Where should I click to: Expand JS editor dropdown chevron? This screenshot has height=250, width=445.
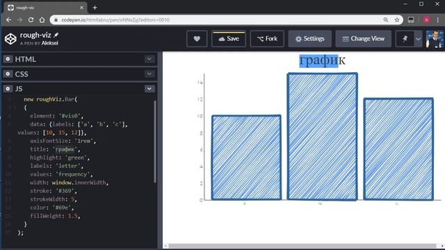pyautogui.click(x=149, y=89)
